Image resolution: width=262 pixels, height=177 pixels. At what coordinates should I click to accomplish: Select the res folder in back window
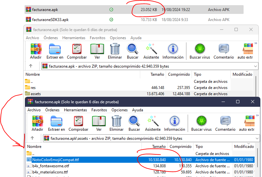click(x=139, y=87)
